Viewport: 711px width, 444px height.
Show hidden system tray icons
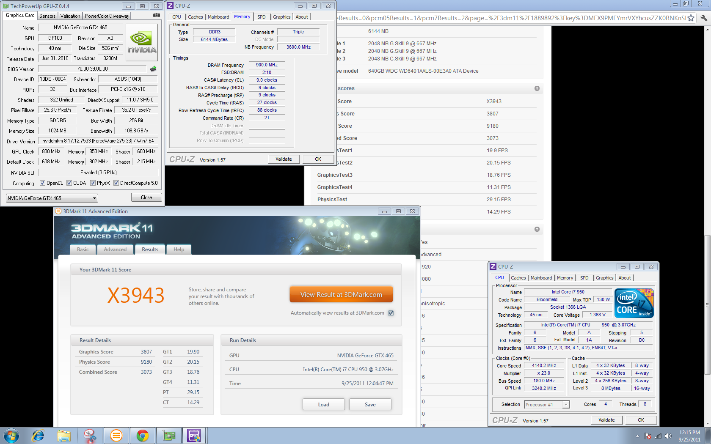click(x=637, y=436)
